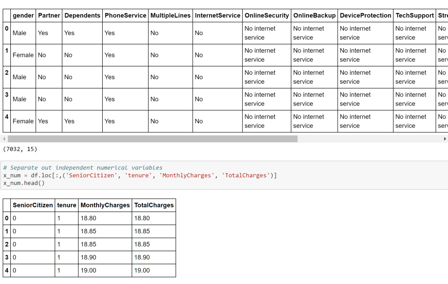Click the 'MonthlyCharges' string in the code cell

(187, 175)
